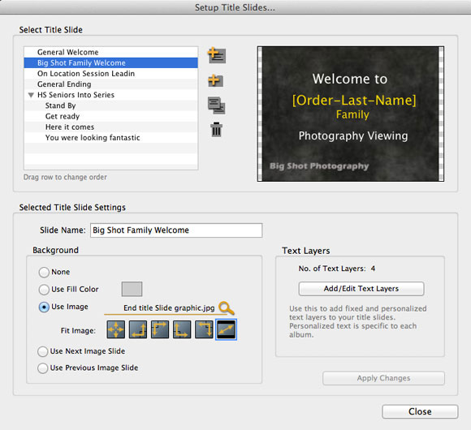Click the add title slide group icon
The image size is (471, 430).
pos(217,55)
